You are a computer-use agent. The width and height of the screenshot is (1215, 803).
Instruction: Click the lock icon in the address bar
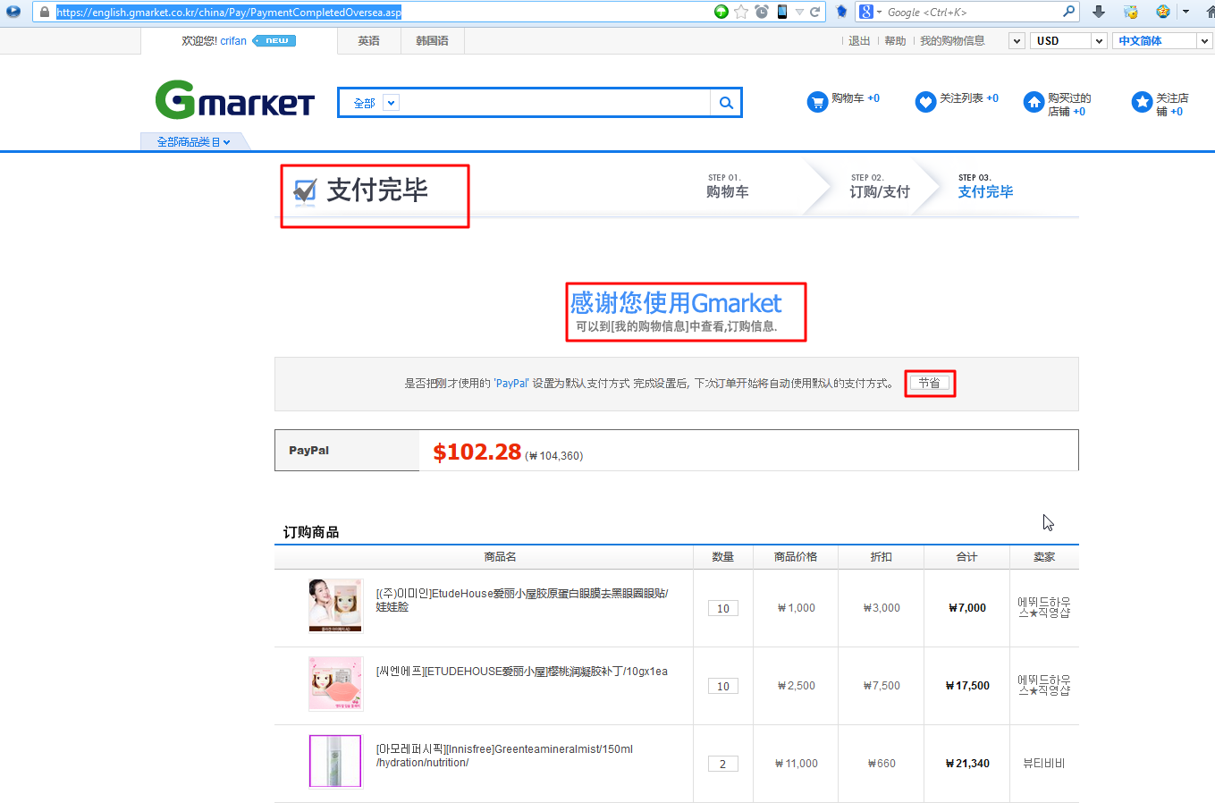[x=45, y=13]
